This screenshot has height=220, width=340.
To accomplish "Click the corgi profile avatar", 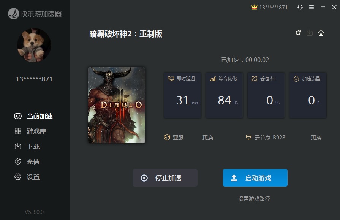I will (34, 45).
